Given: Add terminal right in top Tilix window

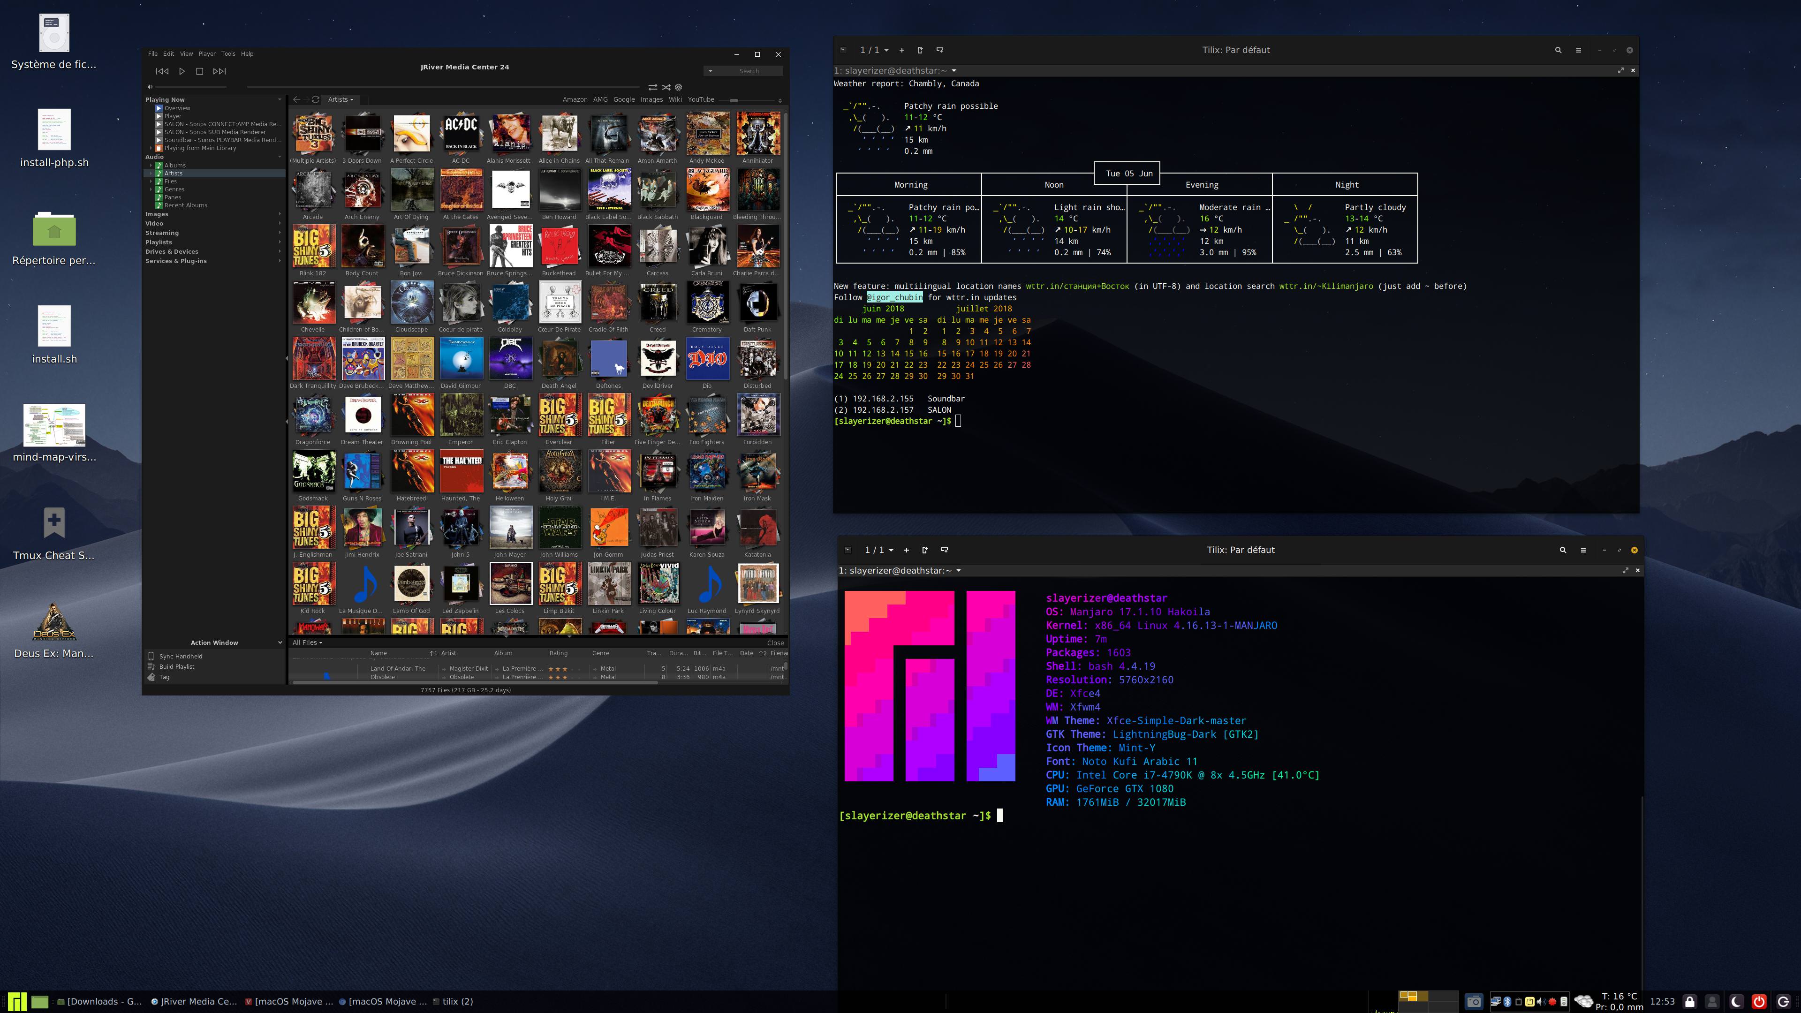Looking at the screenshot, I should pyautogui.click(x=920, y=50).
